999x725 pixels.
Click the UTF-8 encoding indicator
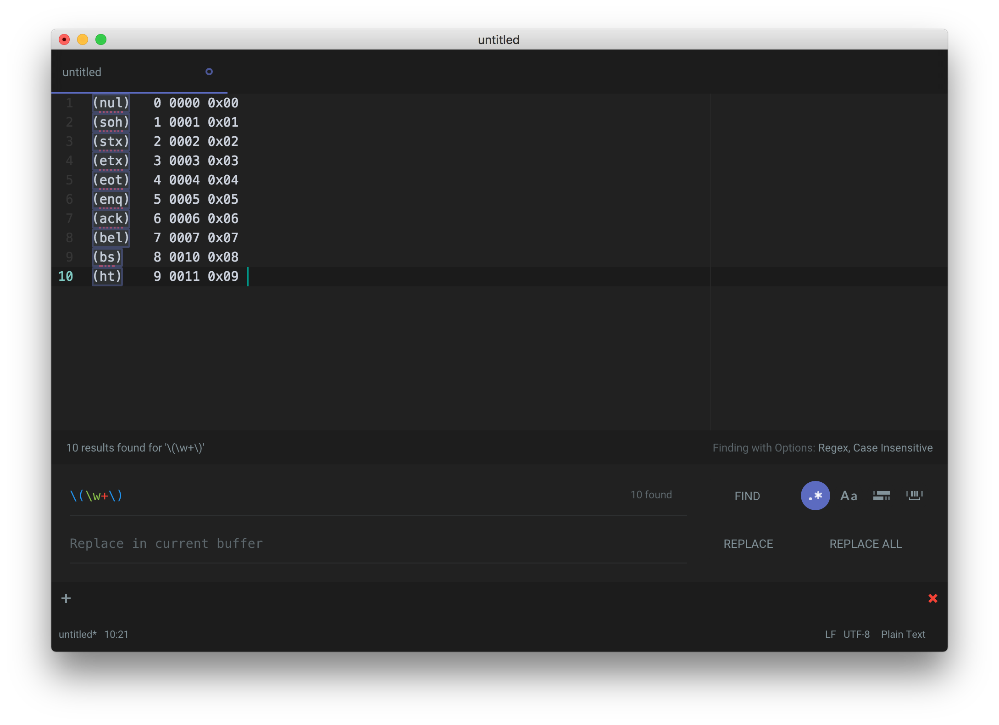(856, 634)
